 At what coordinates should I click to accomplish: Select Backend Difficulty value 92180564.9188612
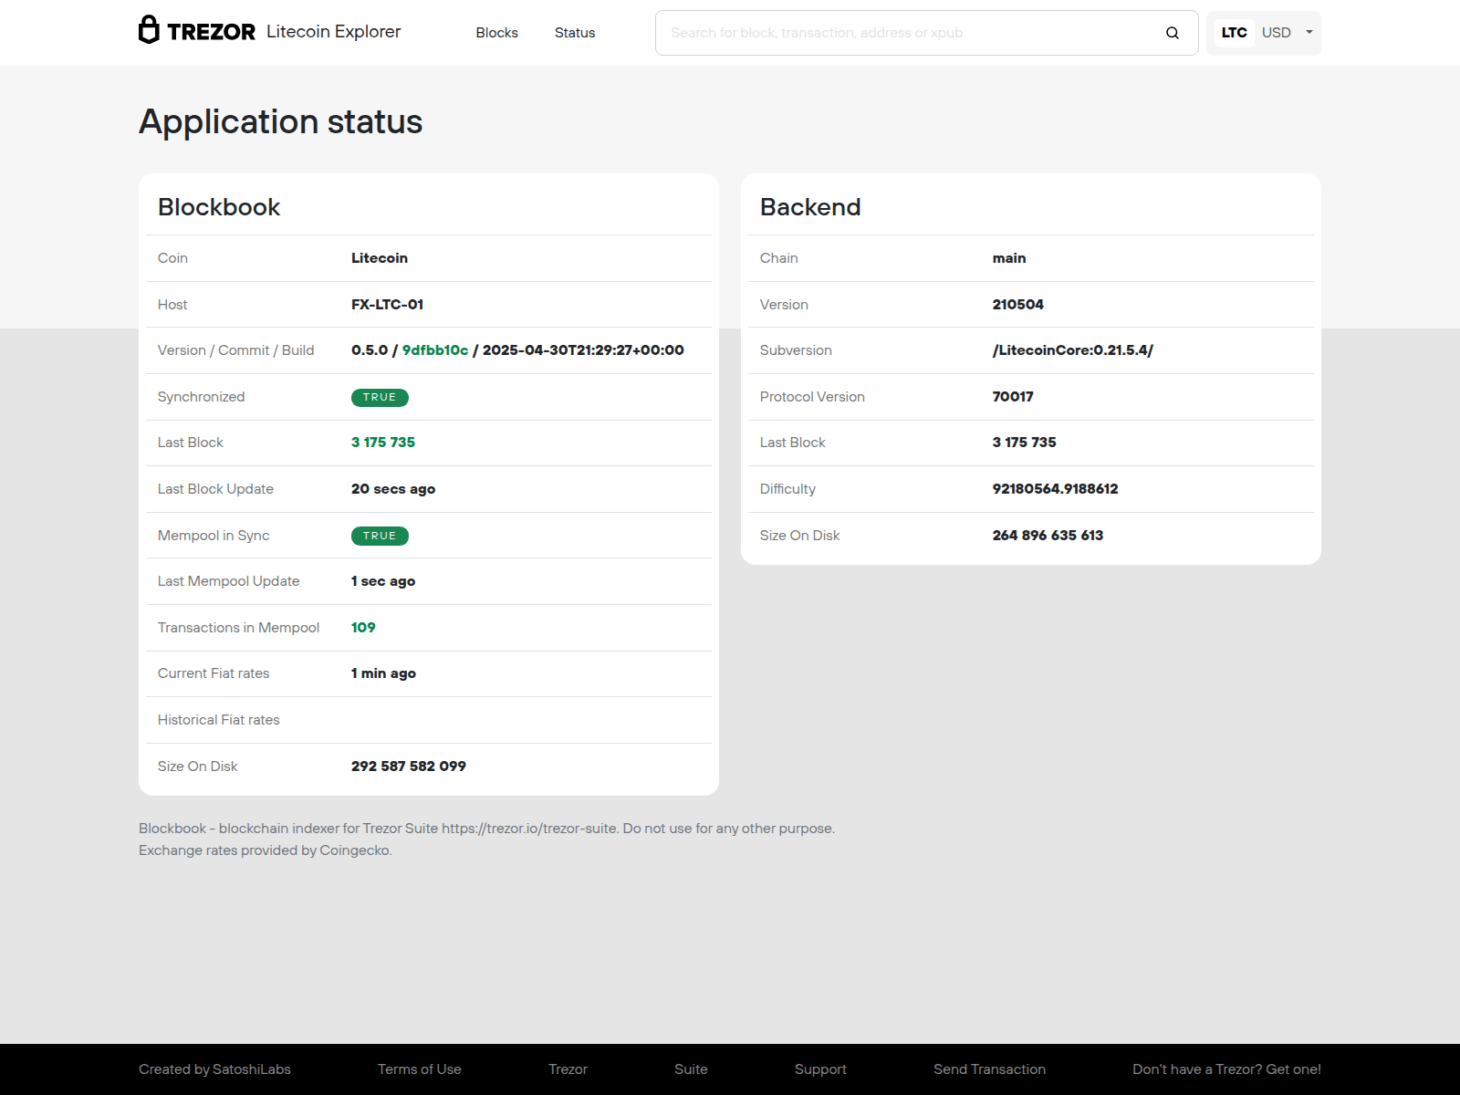pyautogui.click(x=1055, y=489)
